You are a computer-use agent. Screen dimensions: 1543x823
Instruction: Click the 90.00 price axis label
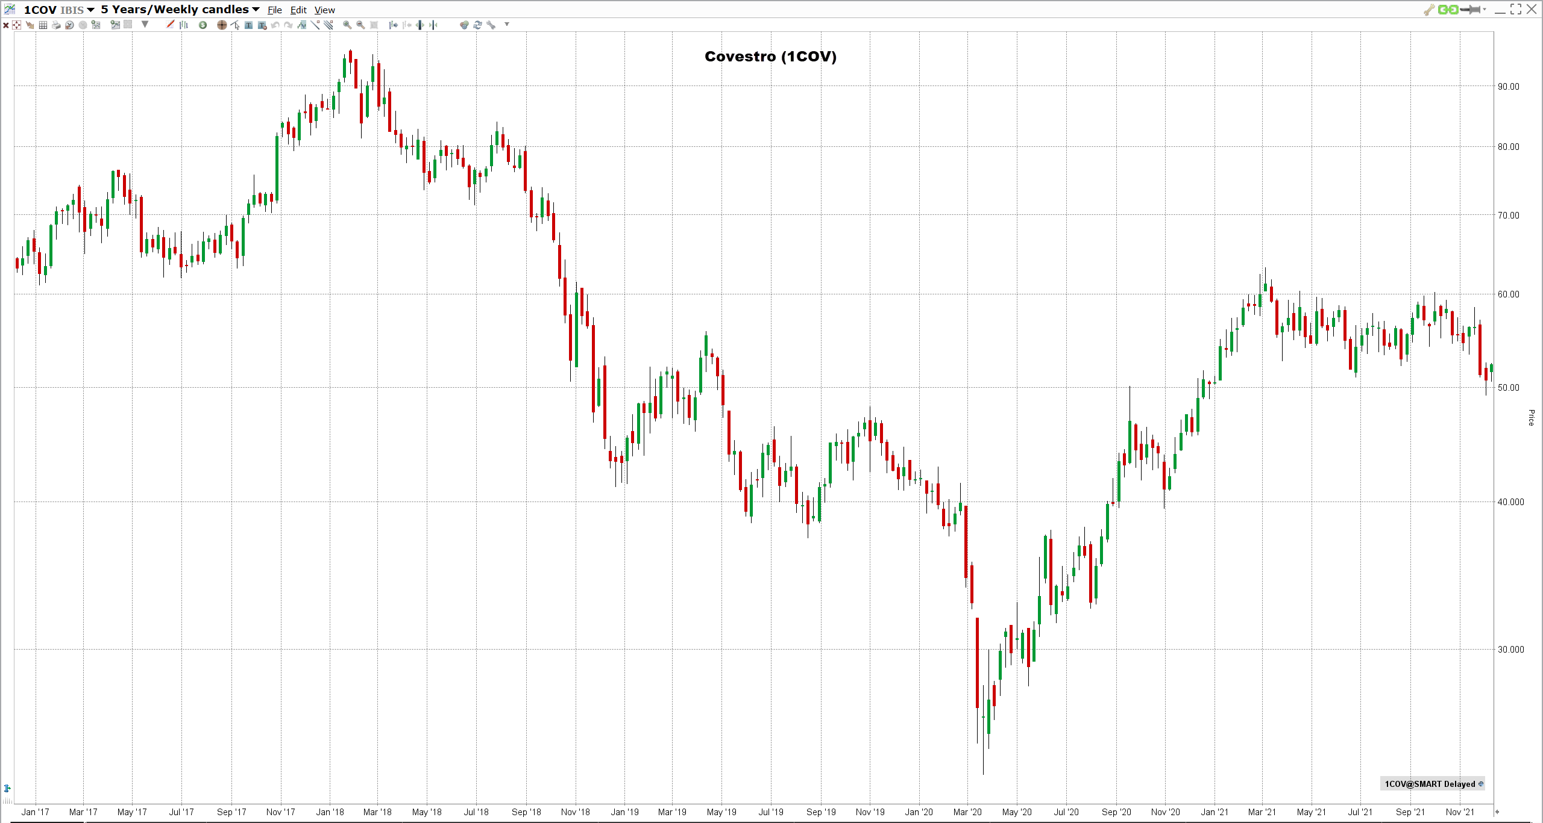coord(1509,87)
